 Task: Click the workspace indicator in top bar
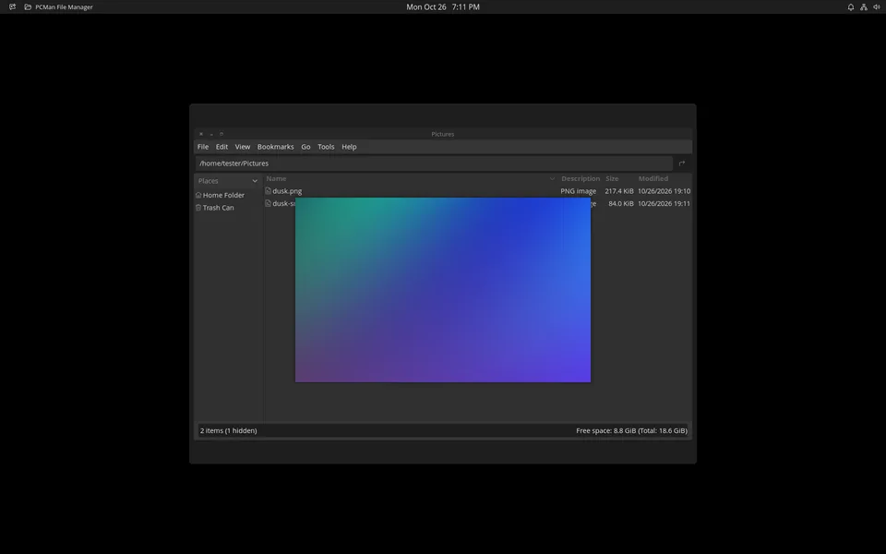[x=12, y=6]
